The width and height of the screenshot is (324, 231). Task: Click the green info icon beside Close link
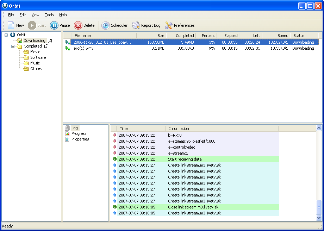tap(115, 207)
